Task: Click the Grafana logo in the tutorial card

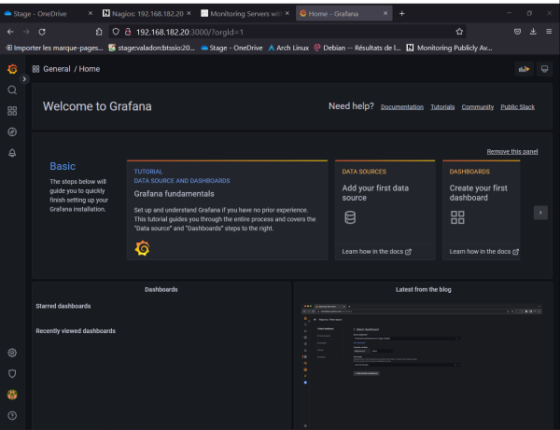Action: coord(142,248)
